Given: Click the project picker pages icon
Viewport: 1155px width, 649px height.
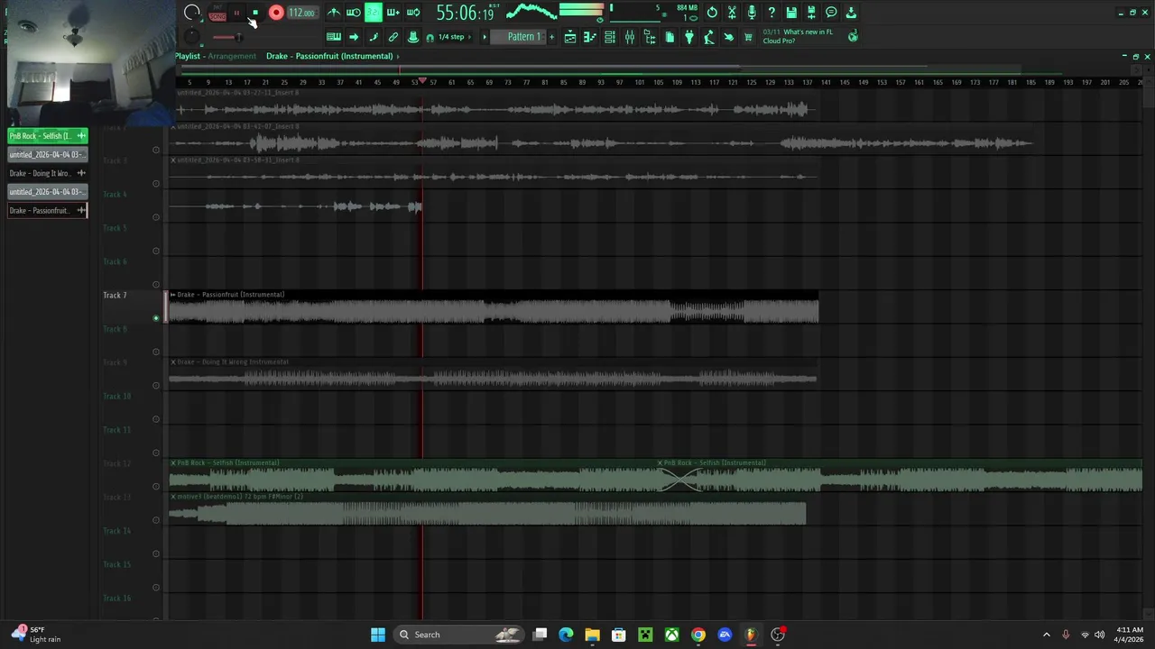Looking at the screenshot, I should (670, 37).
